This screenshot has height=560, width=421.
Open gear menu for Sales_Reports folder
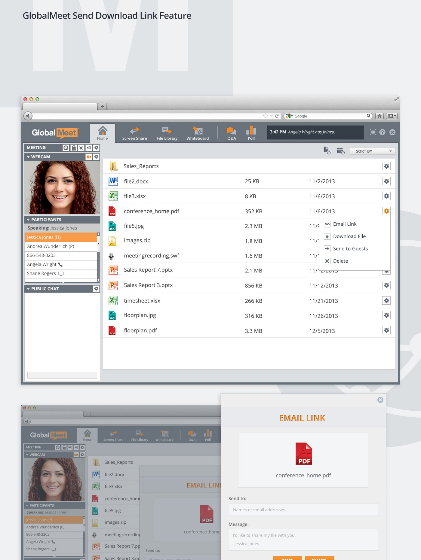point(386,166)
